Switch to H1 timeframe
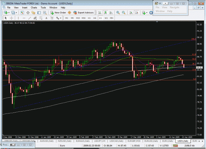The image size is (206, 149). click(89, 18)
